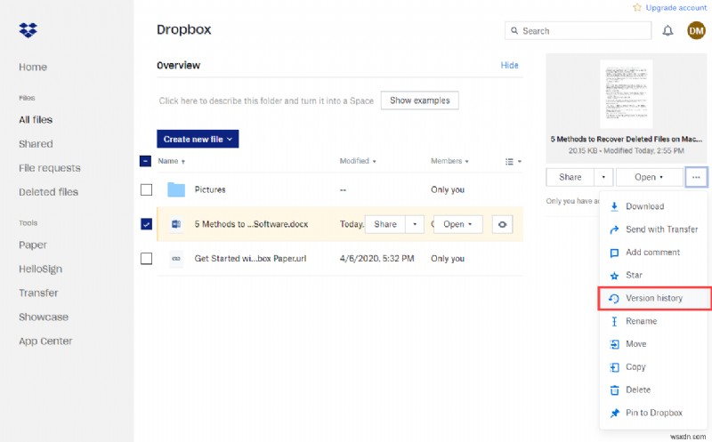Choose Add comment menu item
Viewport: 712px width, 442px height.
[653, 253]
